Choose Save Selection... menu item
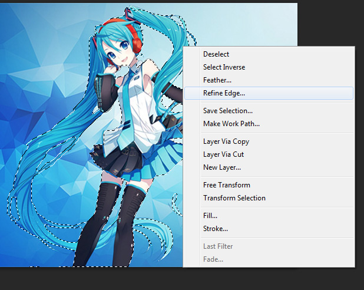Screen dimensions: 364x290 pyautogui.click(x=269, y=111)
